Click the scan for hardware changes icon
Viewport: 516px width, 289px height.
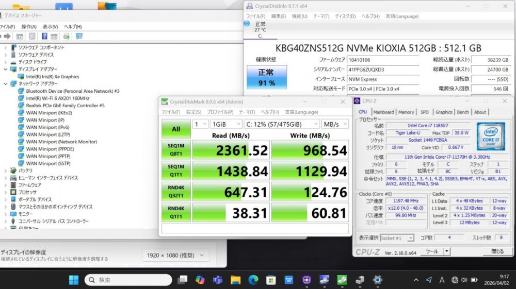[x=78, y=37]
